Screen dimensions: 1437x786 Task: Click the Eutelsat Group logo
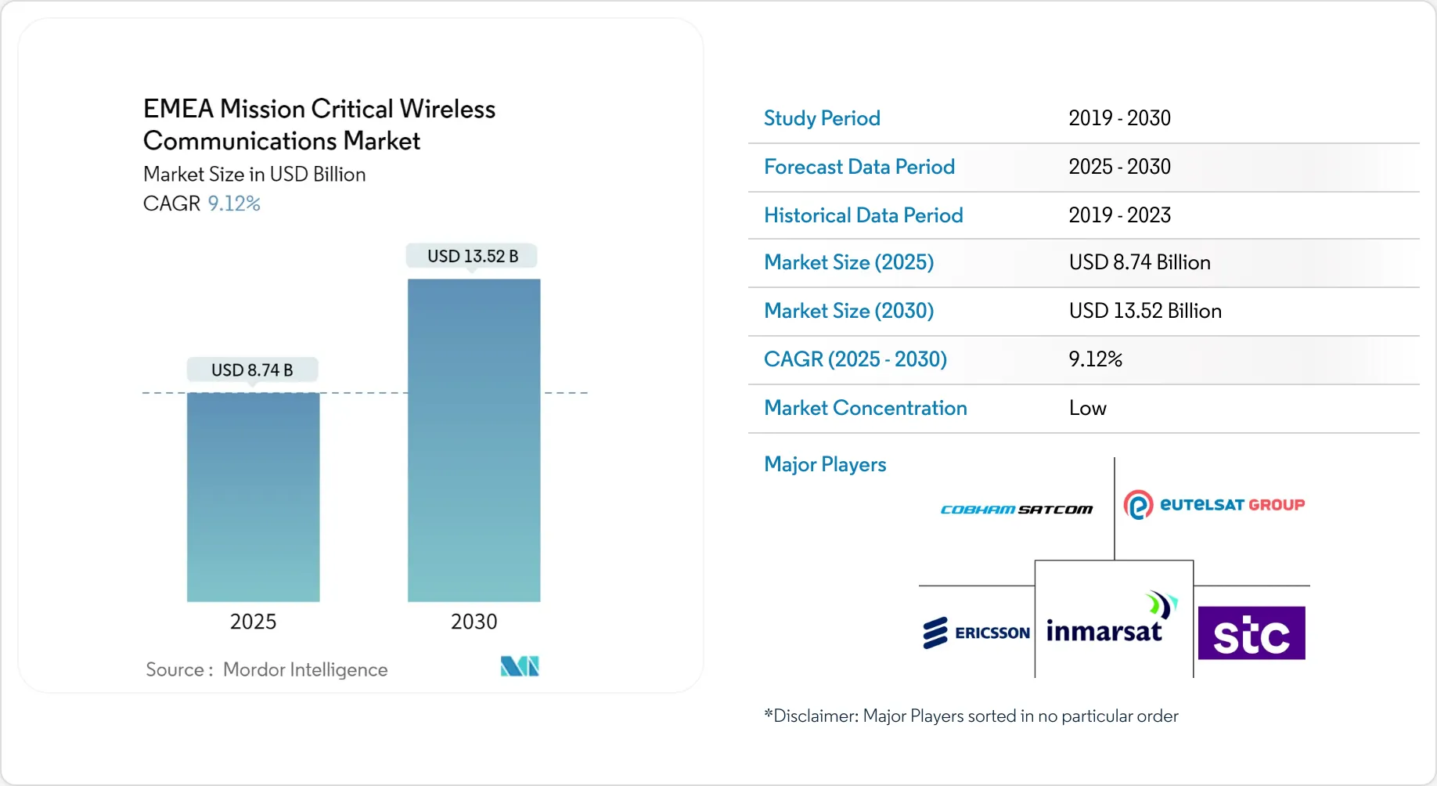[1214, 505]
